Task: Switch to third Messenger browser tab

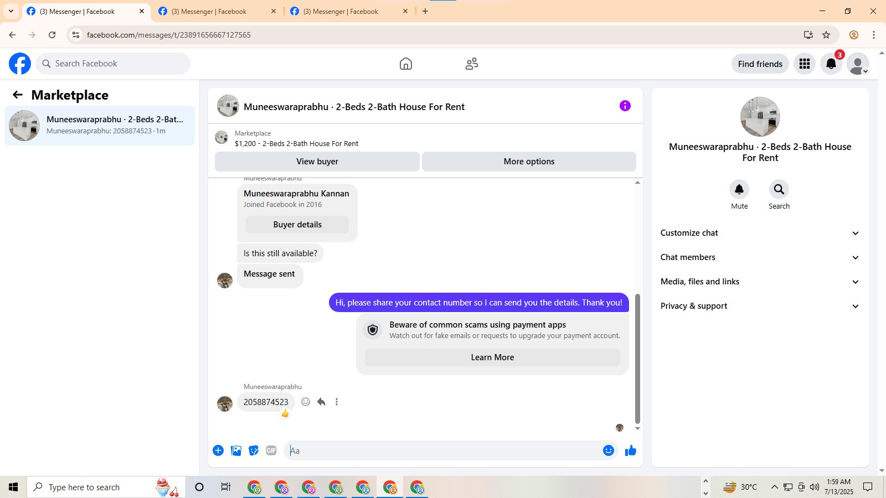Action: coord(348,11)
